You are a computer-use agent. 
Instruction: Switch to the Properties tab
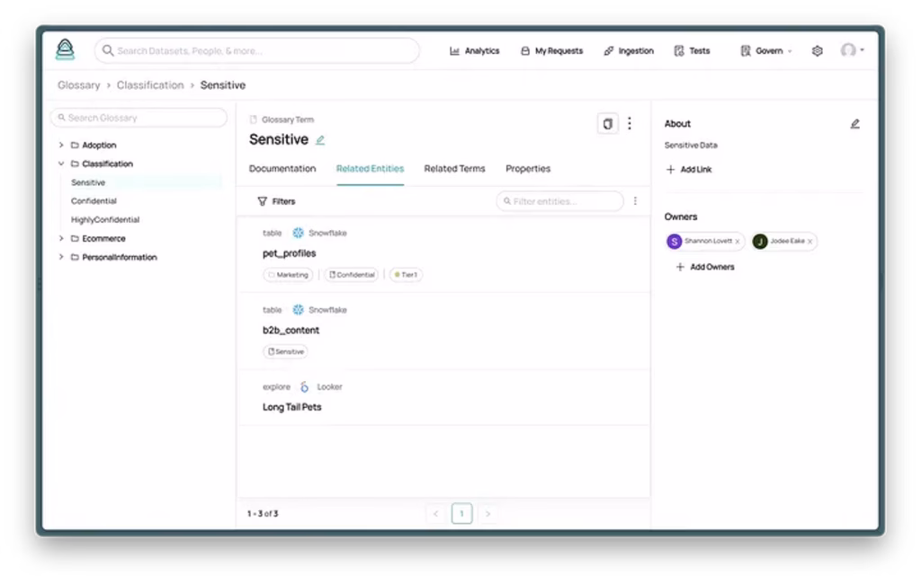tap(528, 169)
